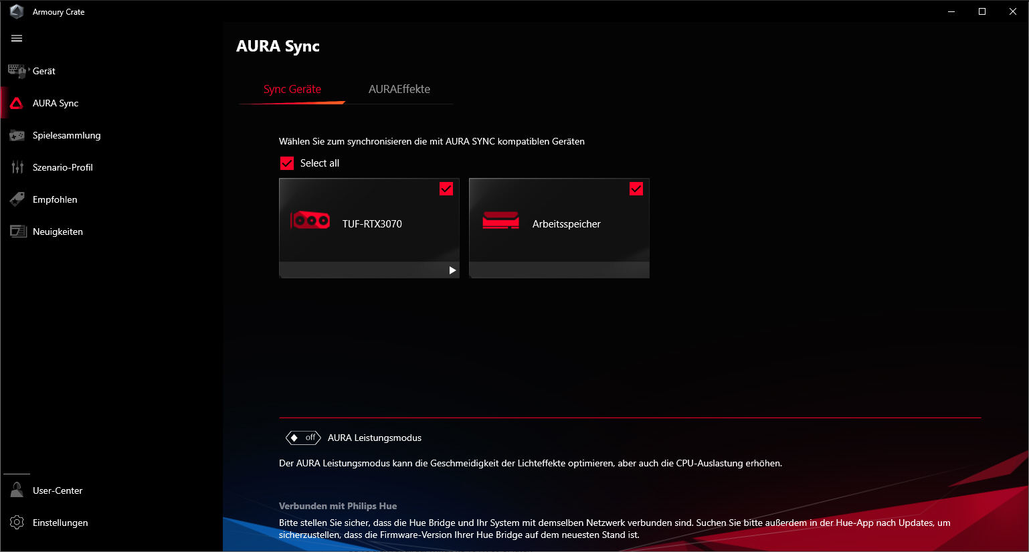Click the User-Center profile icon
Viewport: 1029px width, 552px height.
(x=17, y=490)
